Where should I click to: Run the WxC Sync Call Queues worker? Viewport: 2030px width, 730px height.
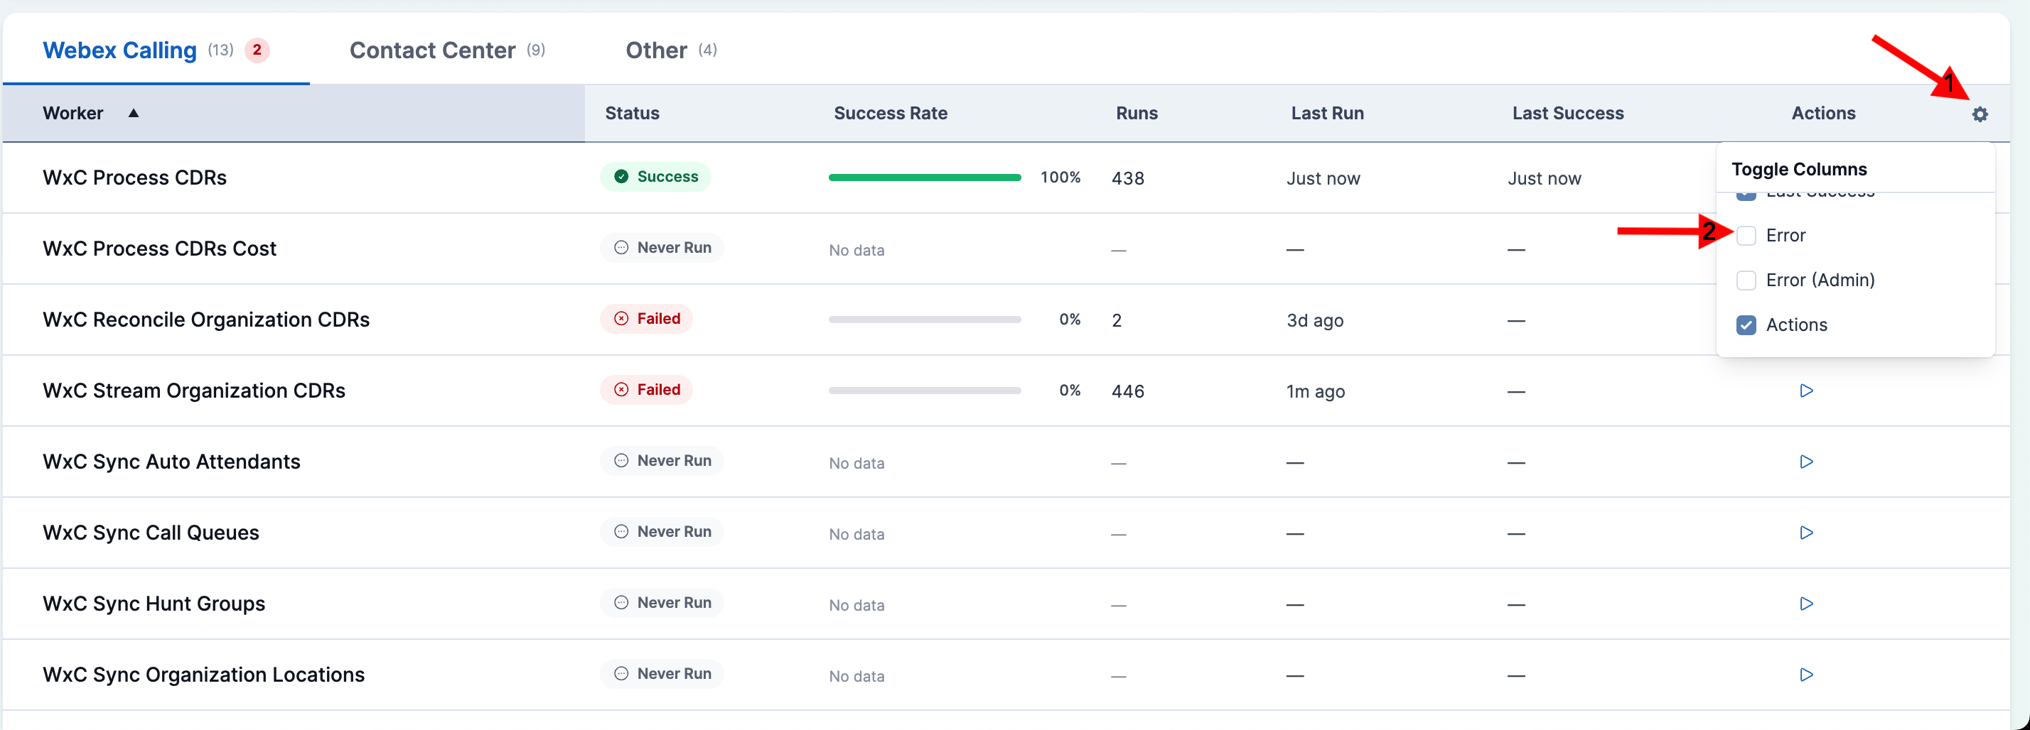tap(1806, 533)
